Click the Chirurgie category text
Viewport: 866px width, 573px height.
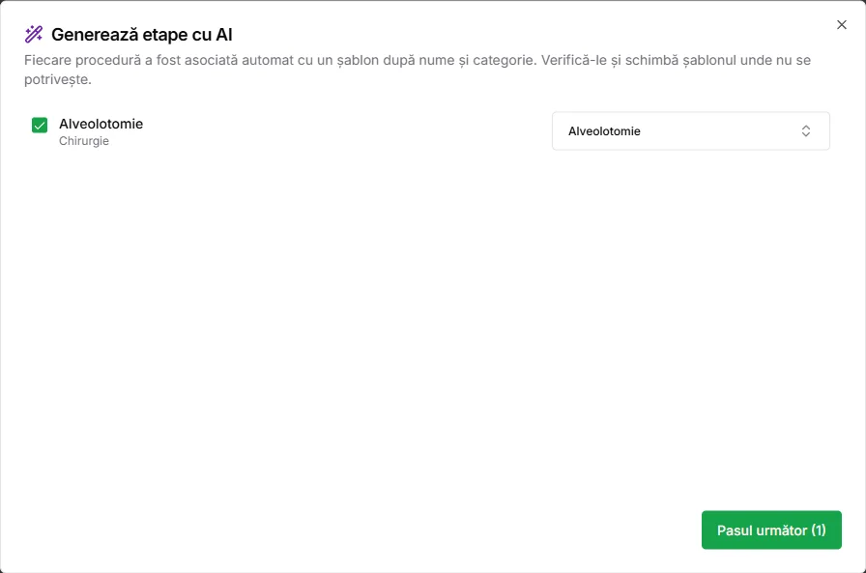coord(84,141)
